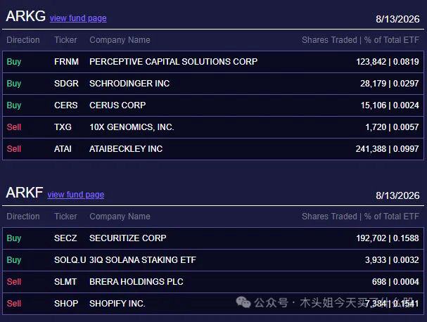Click the TXG 10X Genomics row
427x322 pixels.
(213, 127)
